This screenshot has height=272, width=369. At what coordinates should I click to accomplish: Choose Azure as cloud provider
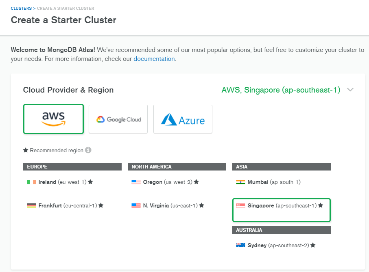[183, 119]
